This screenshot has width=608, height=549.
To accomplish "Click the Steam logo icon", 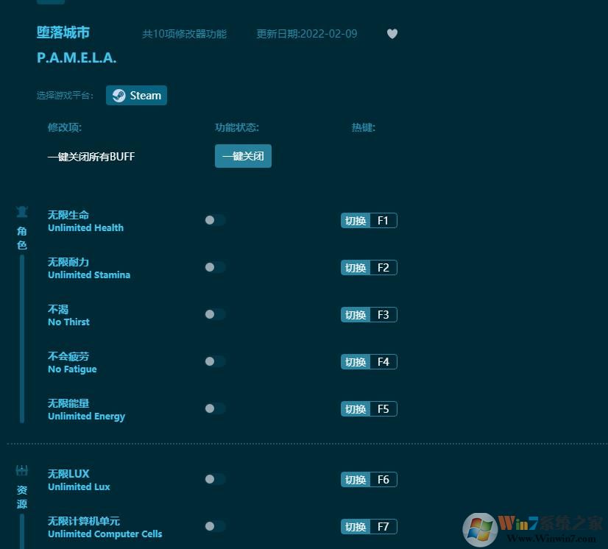I will pyautogui.click(x=119, y=95).
